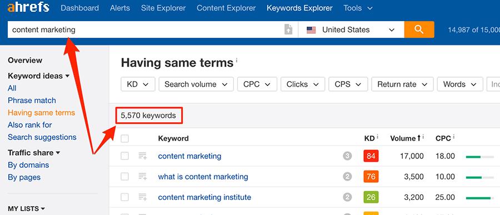This screenshot has width=500, height=215.
Task: Click add-to-list icon for what is content marketing
Action: tap(143, 177)
